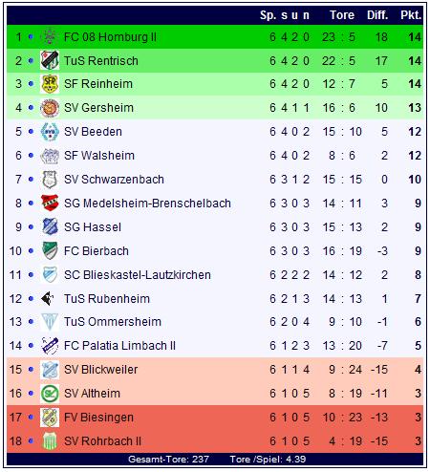The image size is (430, 472).
Task: Click the Pkt. column header
Action: [411, 15]
